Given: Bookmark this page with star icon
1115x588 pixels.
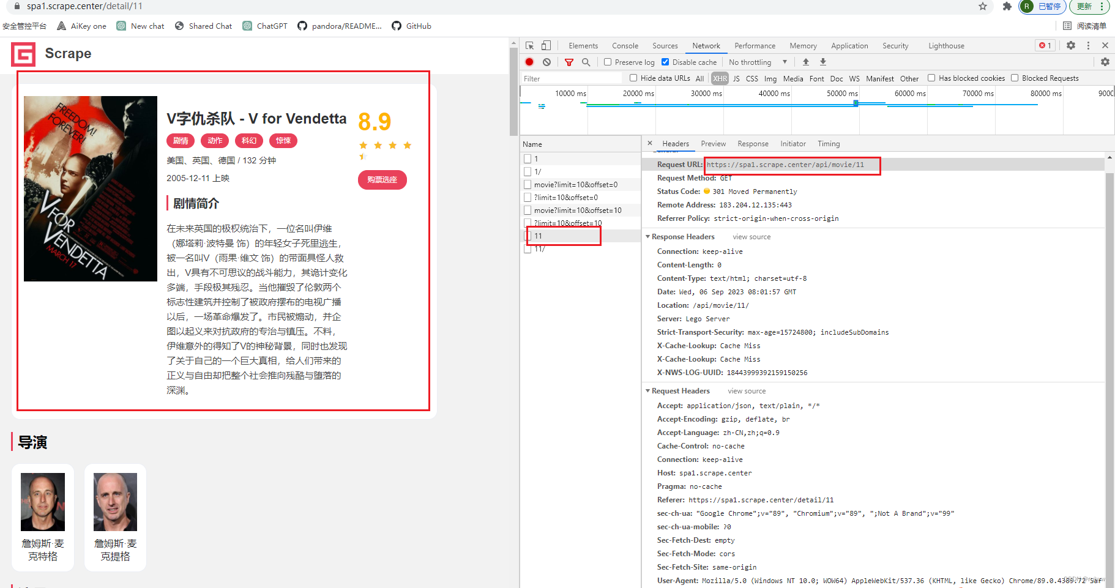Looking at the screenshot, I should tap(983, 6).
